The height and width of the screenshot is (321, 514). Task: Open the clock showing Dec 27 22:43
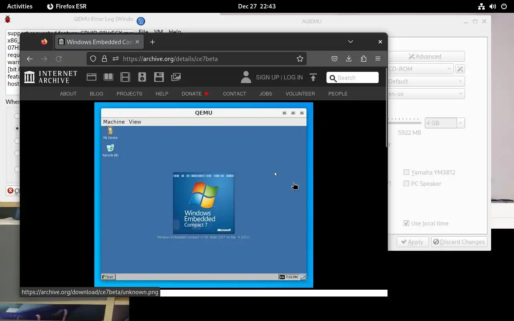(257, 6)
